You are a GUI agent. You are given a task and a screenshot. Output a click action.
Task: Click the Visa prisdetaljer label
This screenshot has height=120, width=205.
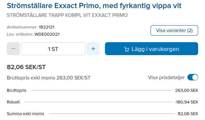tap(166, 78)
